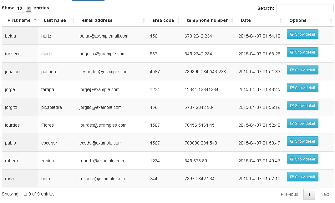Click the sort icon next to email address
The width and height of the screenshot is (335, 203).
pyautogui.click(x=144, y=20)
